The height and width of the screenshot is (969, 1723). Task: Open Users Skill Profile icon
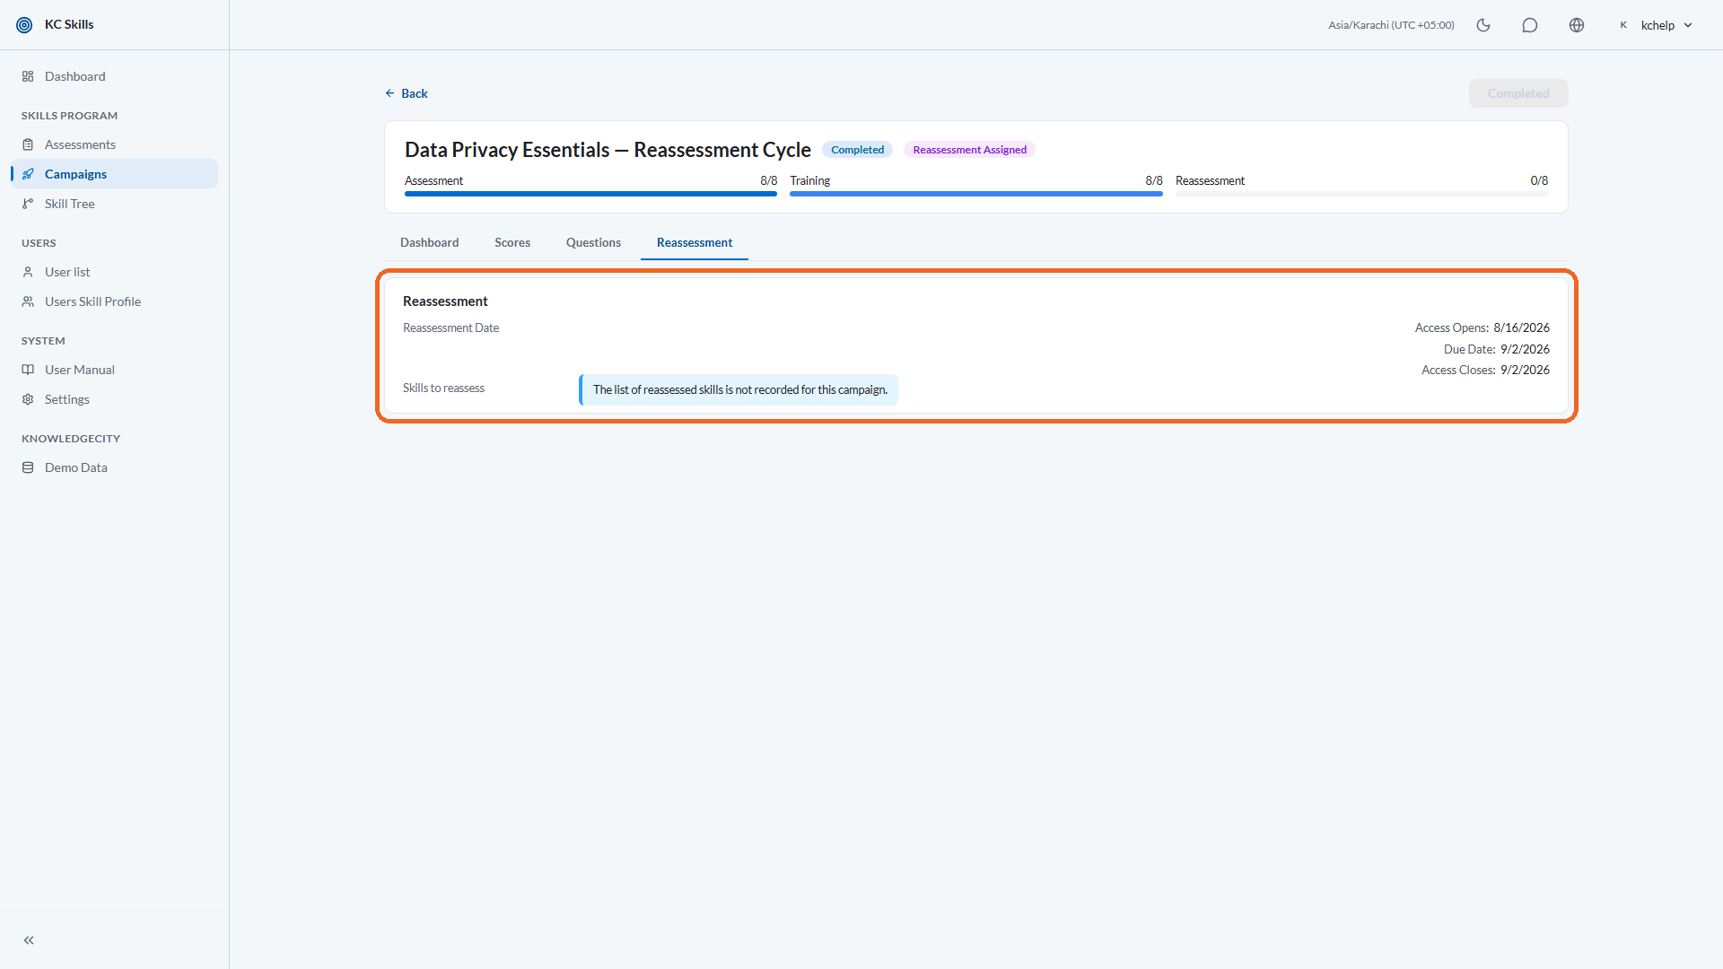pos(28,301)
